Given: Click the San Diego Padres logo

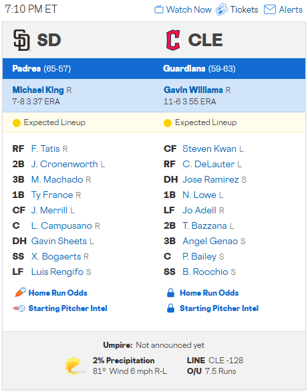Looking at the screenshot, I should coord(22,40).
